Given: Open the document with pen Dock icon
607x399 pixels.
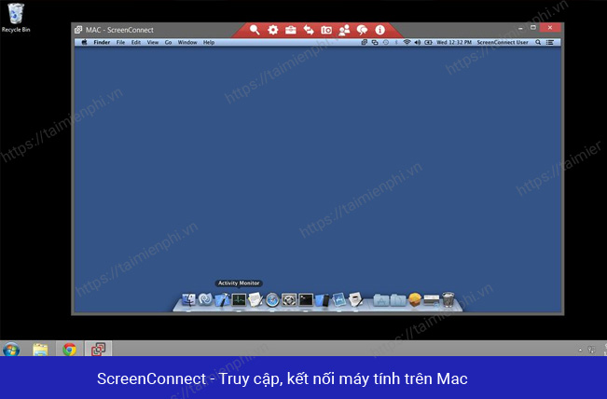Looking at the screenshot, I should point(355,299).
